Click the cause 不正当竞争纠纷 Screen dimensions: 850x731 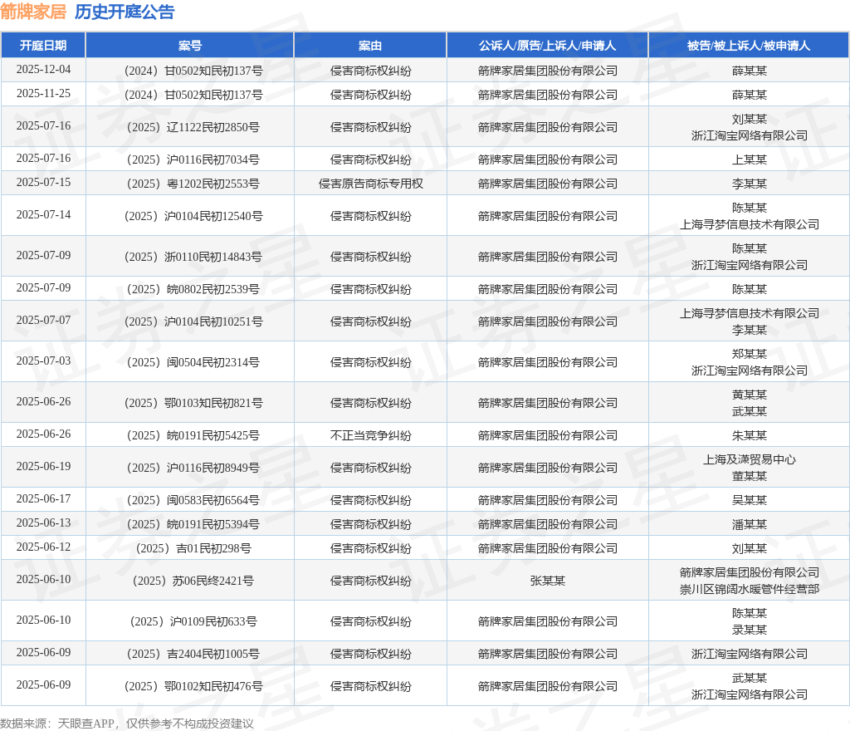[x=371, y=435]
